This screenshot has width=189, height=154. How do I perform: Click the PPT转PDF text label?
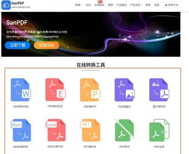coord(90,147)
